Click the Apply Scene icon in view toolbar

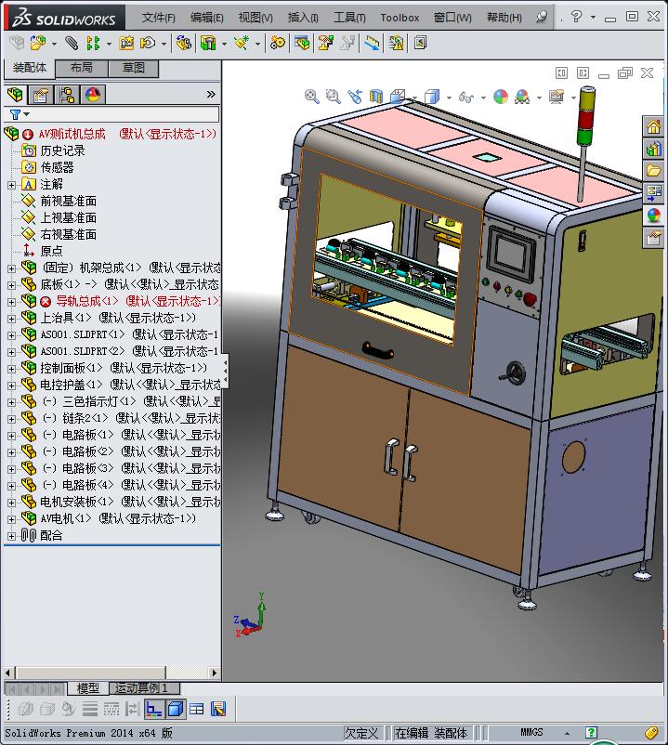pyautogui.click(x=521, y=97)
